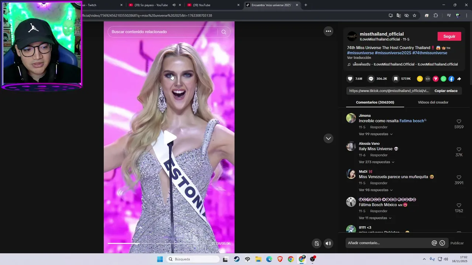This screenshot has height=265, width=472.
Task: Like MaDi's comment
Action: (459, 177)
